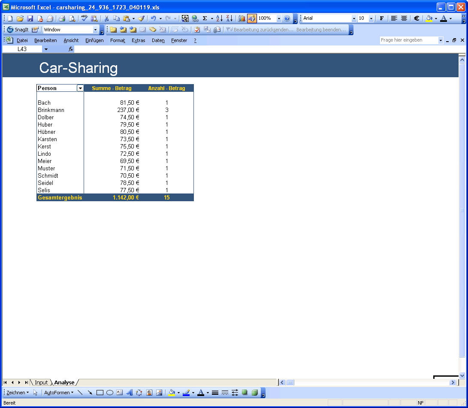Open the Daten menu
The image size is (468, 408).
[x=158, y=41]
